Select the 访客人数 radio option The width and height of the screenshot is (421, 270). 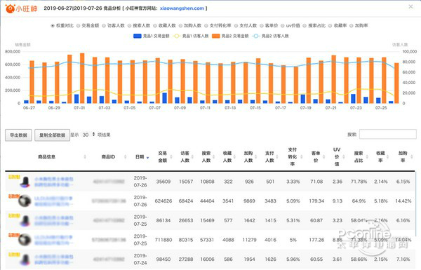(x=104, y=26)
